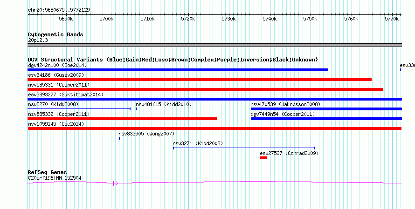The image size is (415, 209).
Task: Open esv3893277 (Suktitipat2014) label
Action: [66, 94]
